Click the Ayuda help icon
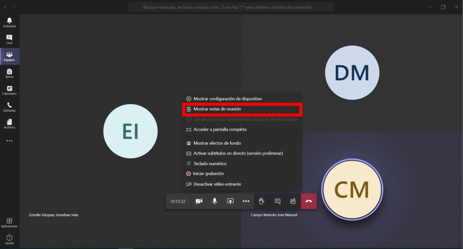This screenshot has width=463, height=249. [x=9, y=239]
